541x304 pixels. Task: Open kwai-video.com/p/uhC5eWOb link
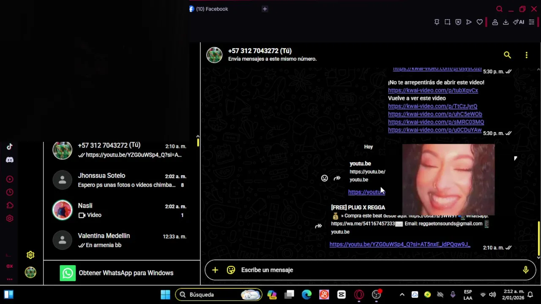pos(435,114)
